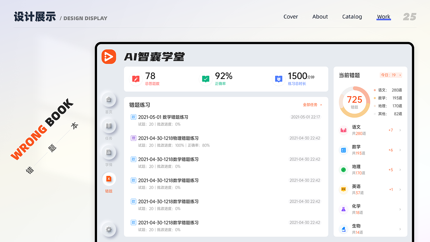
Task: Open the settings gear at the sidebar bottom
Action: (x=109, y=229)
